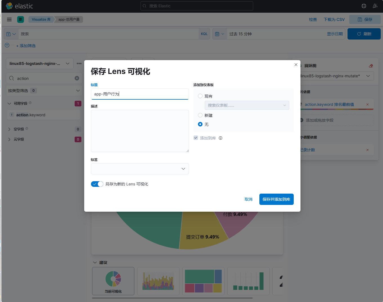Open the newsfeed icon in header
This screenshot has height=302, width=383.
(x=375, y=6)
